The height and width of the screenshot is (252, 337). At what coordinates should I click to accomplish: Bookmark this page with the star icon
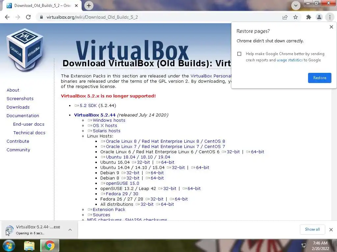coord(296,17)
